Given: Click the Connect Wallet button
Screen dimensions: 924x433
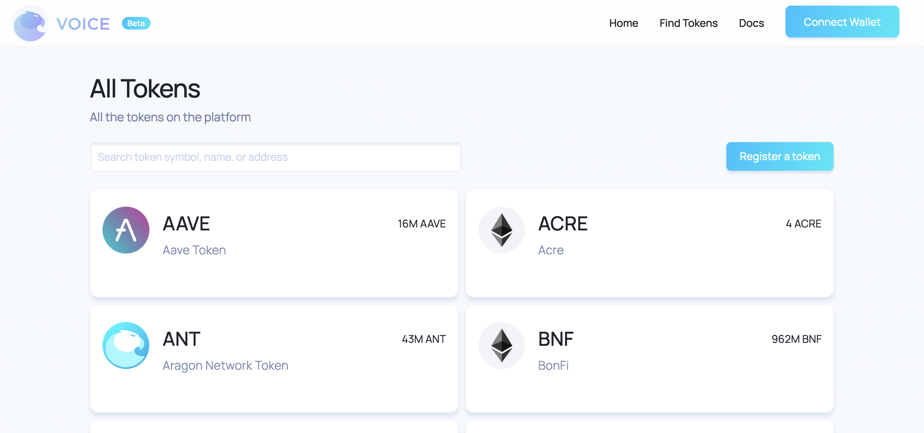Looking at the screenshot, I should (842, 22).
